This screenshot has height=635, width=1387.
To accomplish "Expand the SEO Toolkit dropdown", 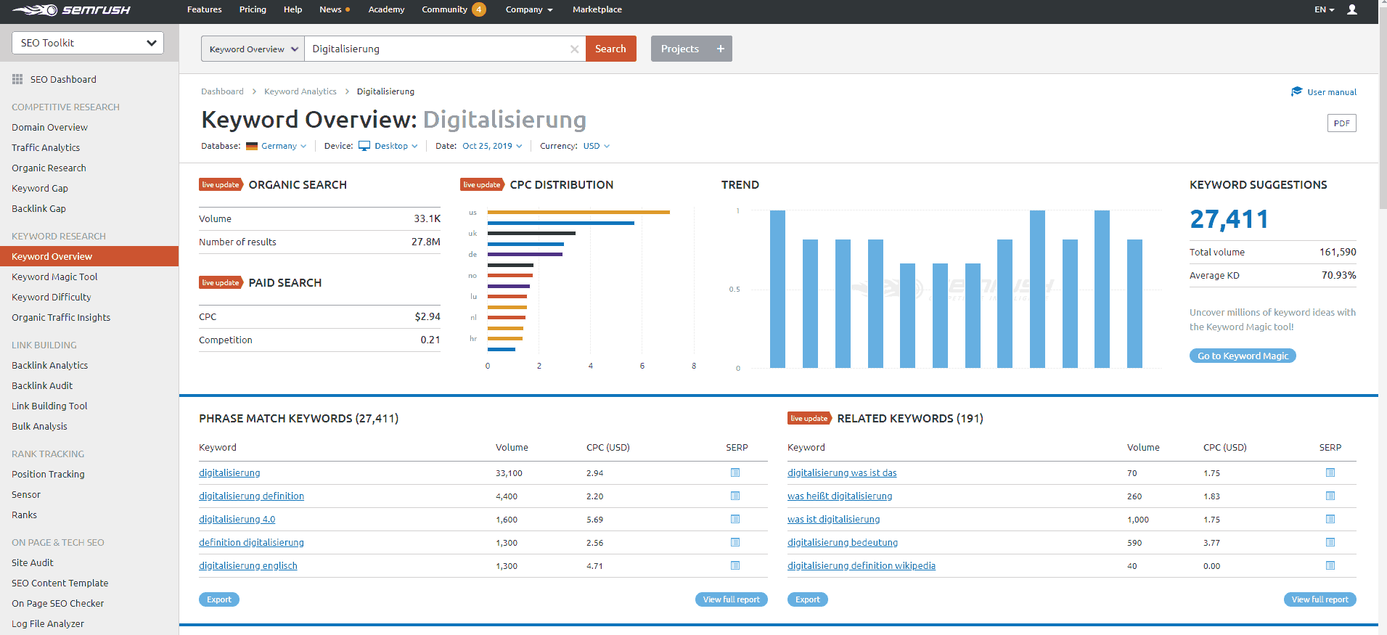I will tap(88, 43).
